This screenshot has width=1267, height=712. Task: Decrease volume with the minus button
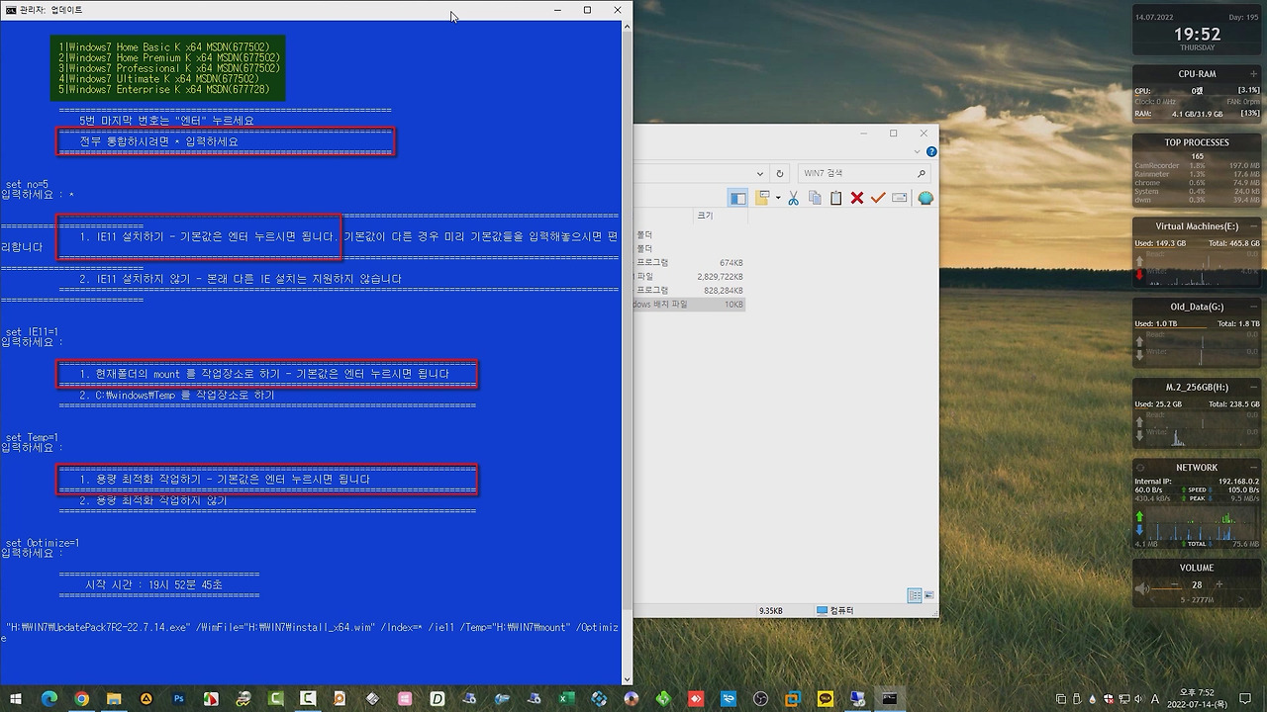coord(1175,584)
